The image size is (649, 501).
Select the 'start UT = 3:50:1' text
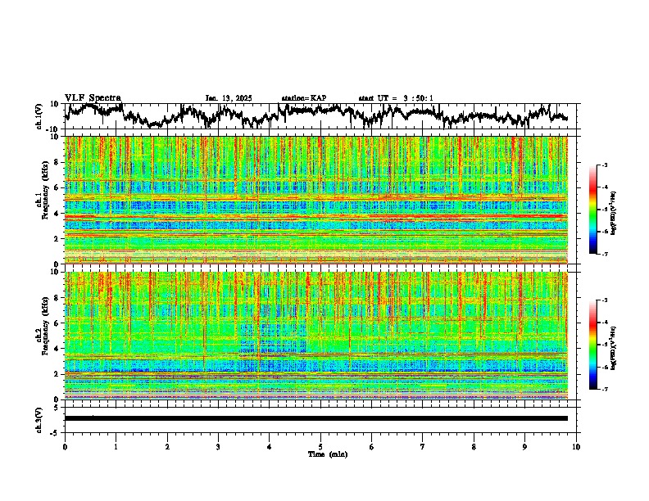[x=396, y=98]
